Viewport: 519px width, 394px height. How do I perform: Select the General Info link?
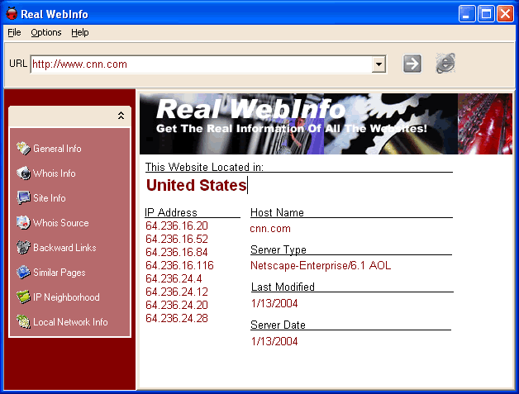tap(57, 149)
